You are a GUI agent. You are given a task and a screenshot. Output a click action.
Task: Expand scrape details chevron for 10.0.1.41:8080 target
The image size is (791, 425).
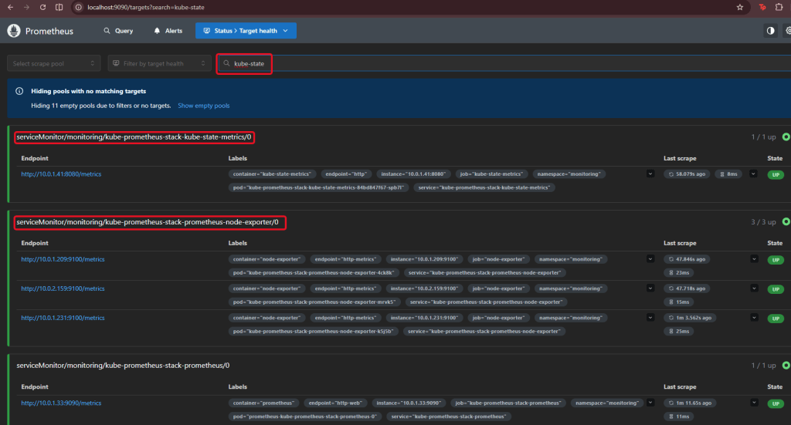pyautogui.click(x=753, y=174)
